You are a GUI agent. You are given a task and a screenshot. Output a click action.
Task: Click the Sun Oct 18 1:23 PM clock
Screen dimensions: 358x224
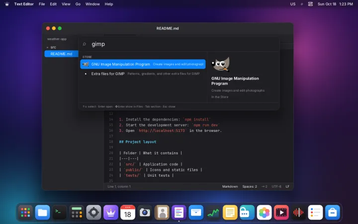click(x=335, y=4)
